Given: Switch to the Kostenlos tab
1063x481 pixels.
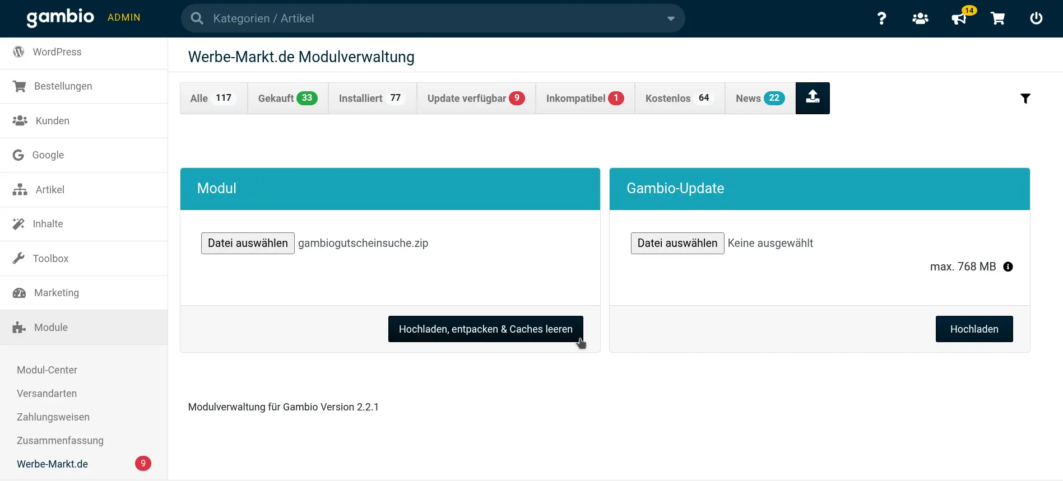Looking at the screenshot, I should pos(680,98).
